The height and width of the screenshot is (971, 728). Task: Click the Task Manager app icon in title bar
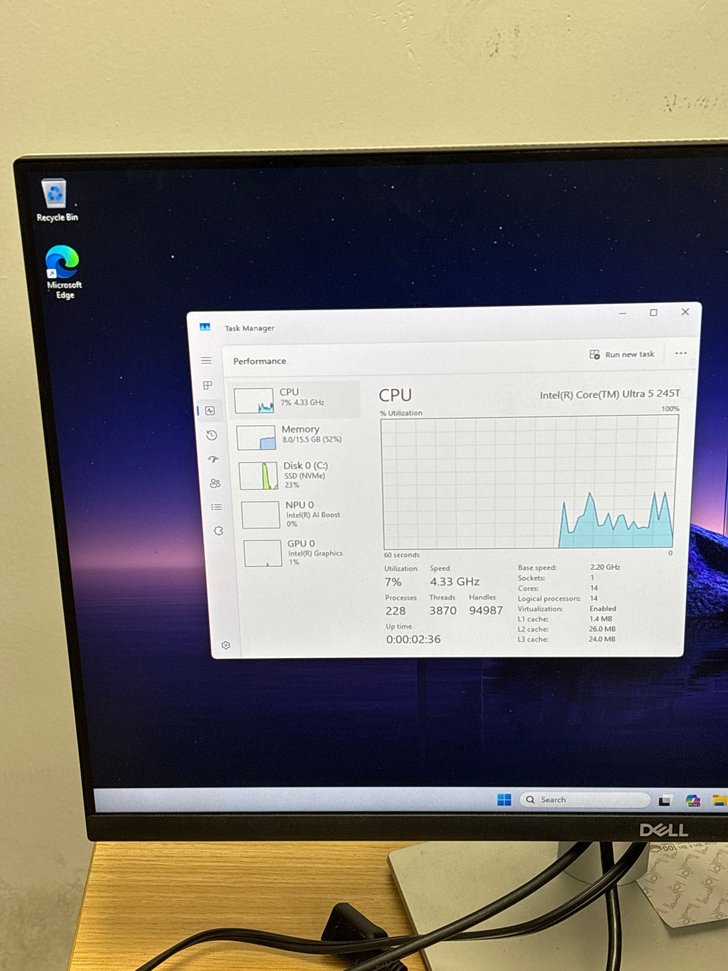click(x=205, y=327)
